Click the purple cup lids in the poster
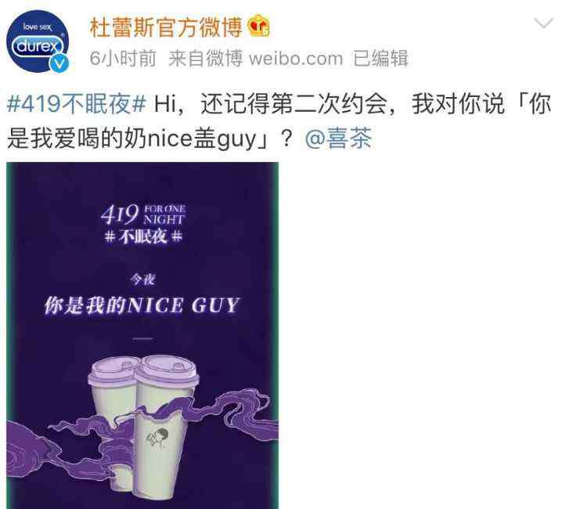Viewport: 580px width, 509px height. (144, 371)
